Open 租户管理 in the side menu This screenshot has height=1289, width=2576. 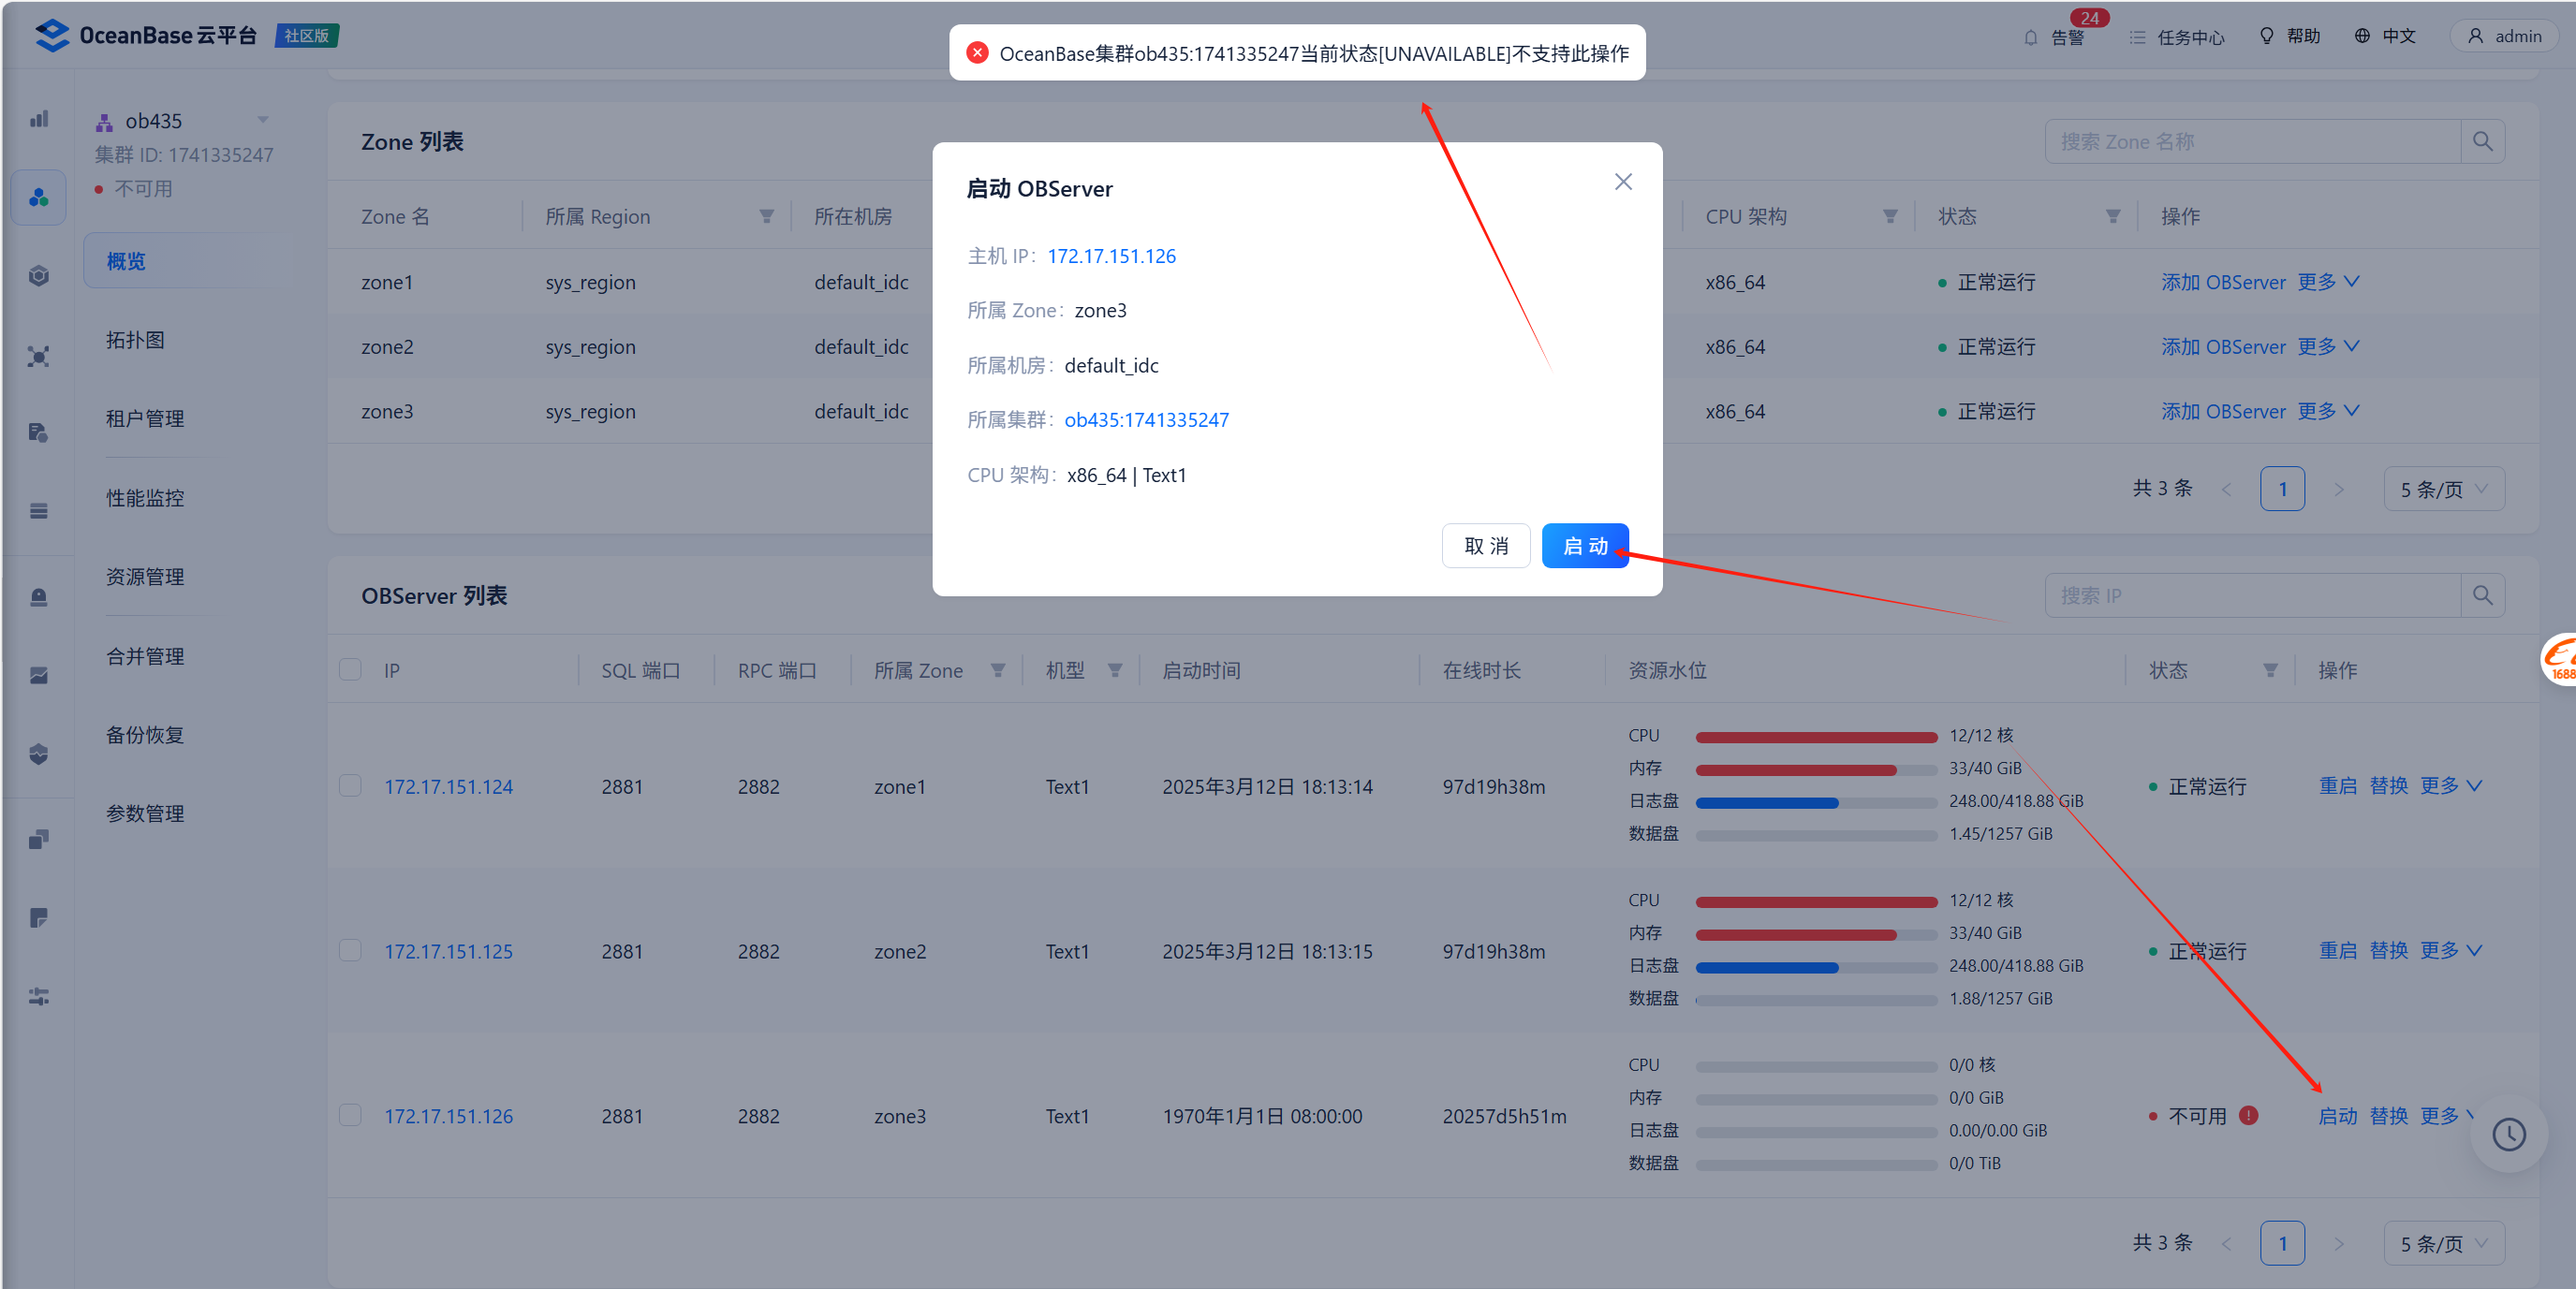click(145, 419)
